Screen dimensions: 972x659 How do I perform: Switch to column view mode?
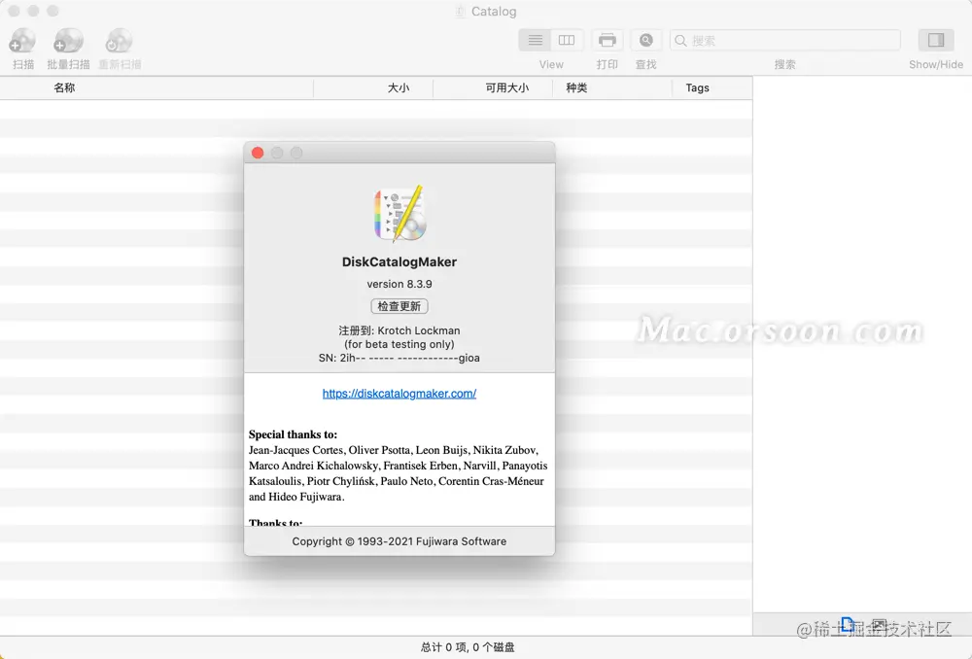pos(567,40)
